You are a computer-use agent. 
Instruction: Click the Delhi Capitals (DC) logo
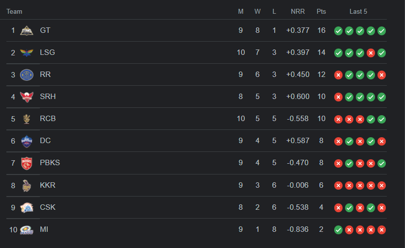26,141
